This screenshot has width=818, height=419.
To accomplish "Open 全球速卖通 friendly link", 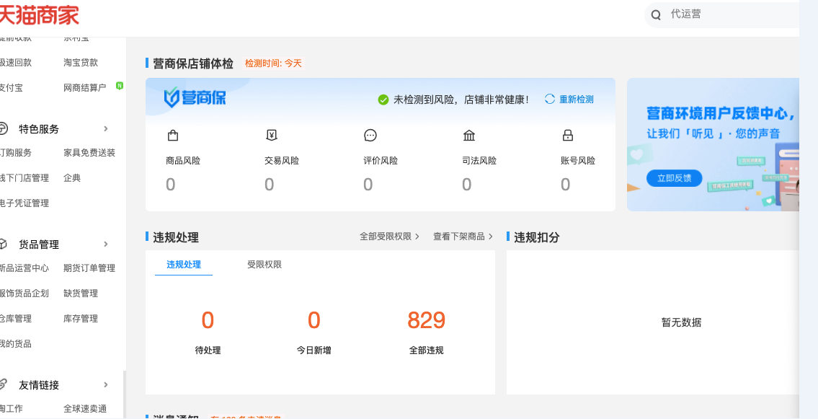I will (x=85, y=409).
